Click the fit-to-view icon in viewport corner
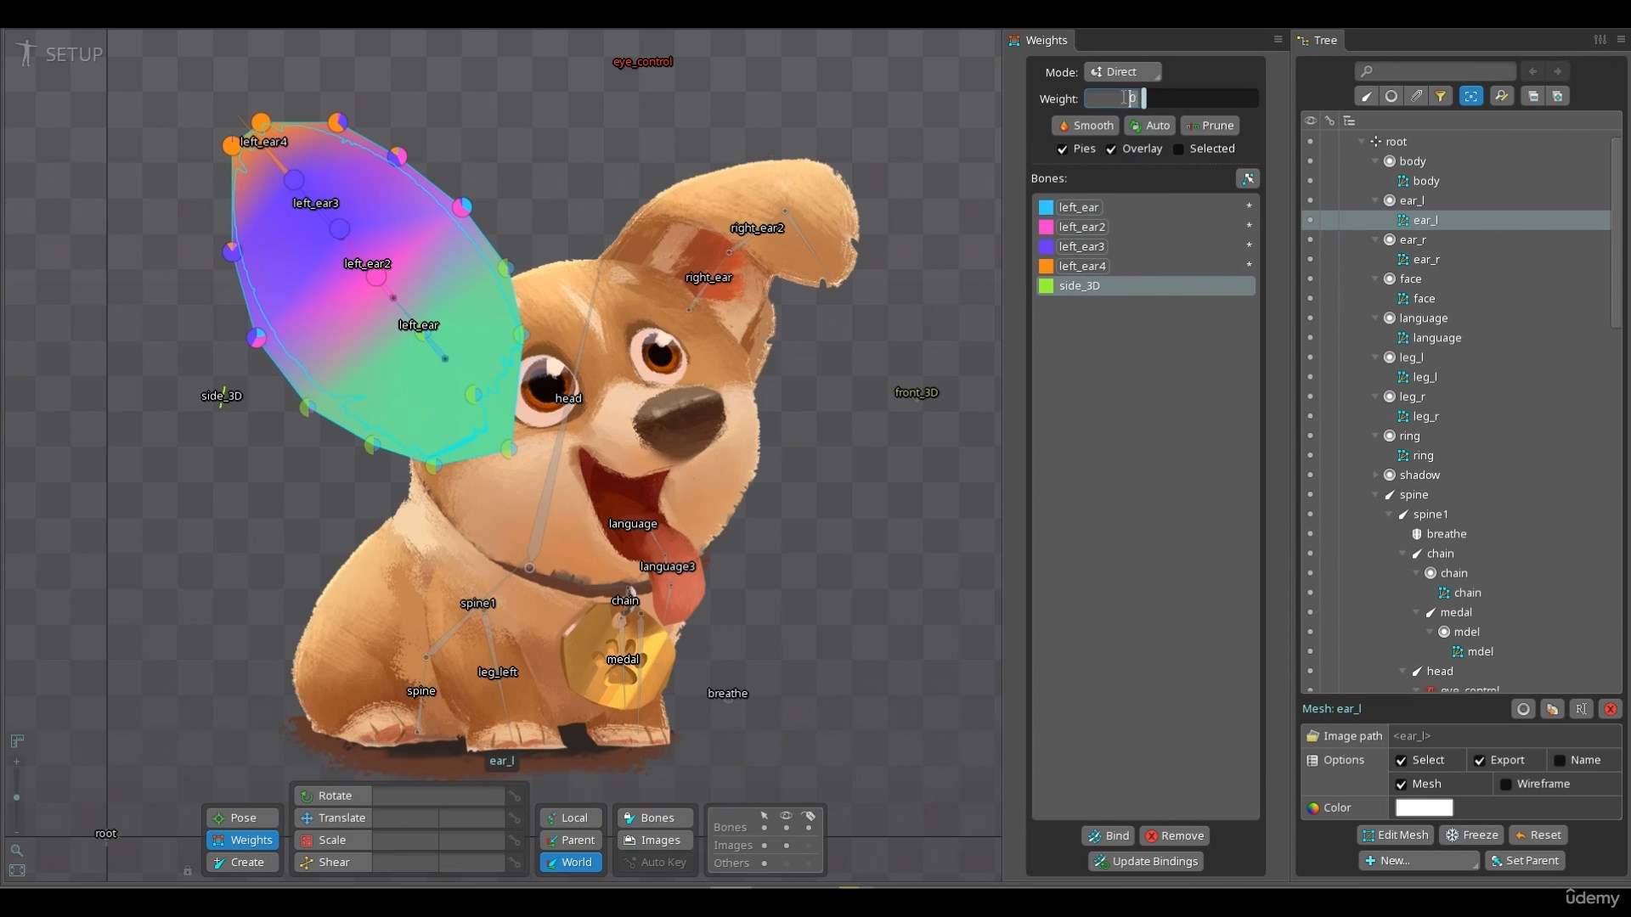 pyautogui.click(x=16, y=871)
